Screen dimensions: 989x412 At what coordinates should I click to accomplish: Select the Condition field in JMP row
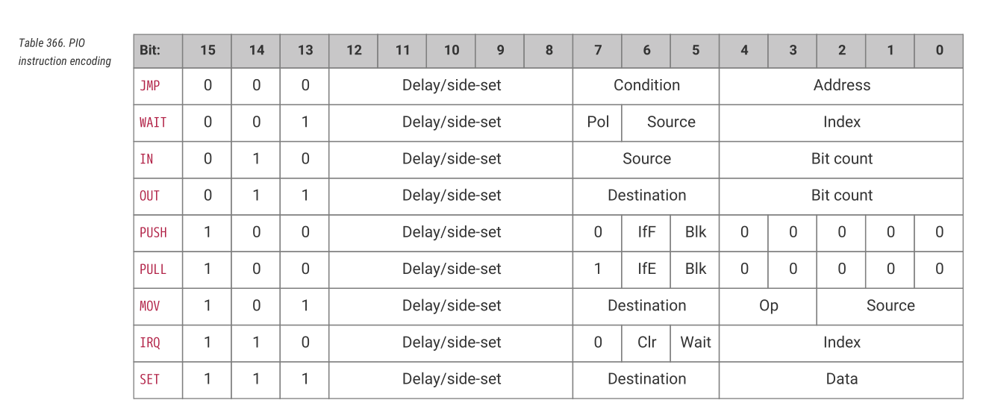(646, 85)
